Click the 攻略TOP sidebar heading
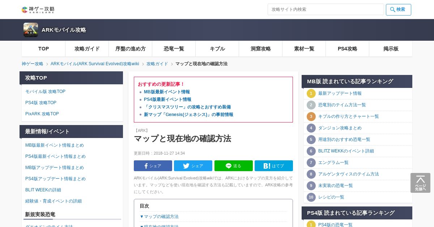Image resolution: width=434 pixels, height=227 pixels. 71,78
